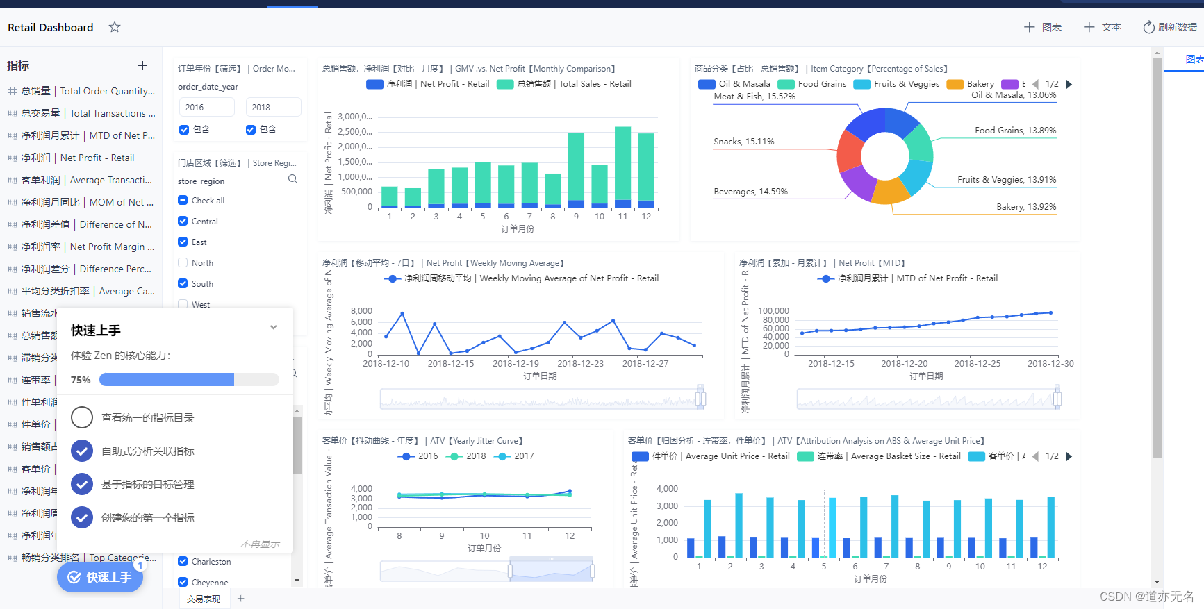Uncheck the Cheyenne checkbox

point(183,582)
